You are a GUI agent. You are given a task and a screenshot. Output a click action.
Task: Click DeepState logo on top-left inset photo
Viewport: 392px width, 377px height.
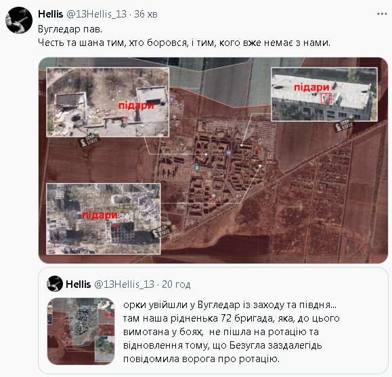89,141
